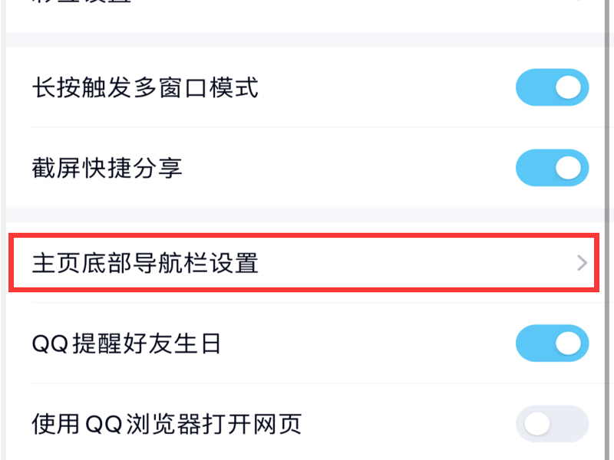Disable the 长按触发多窗口模式 toggle
The height and width of the screenshot is (460, 614).
[x=552, y=87]
